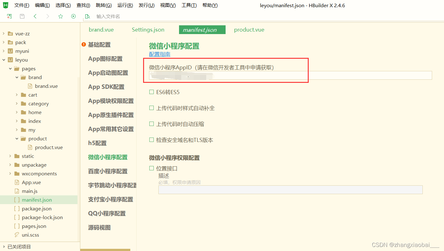This screenshot has width=444, height=251.
Task: Click the warning icon beside 基础配置
Action: (x=84, y=45)
